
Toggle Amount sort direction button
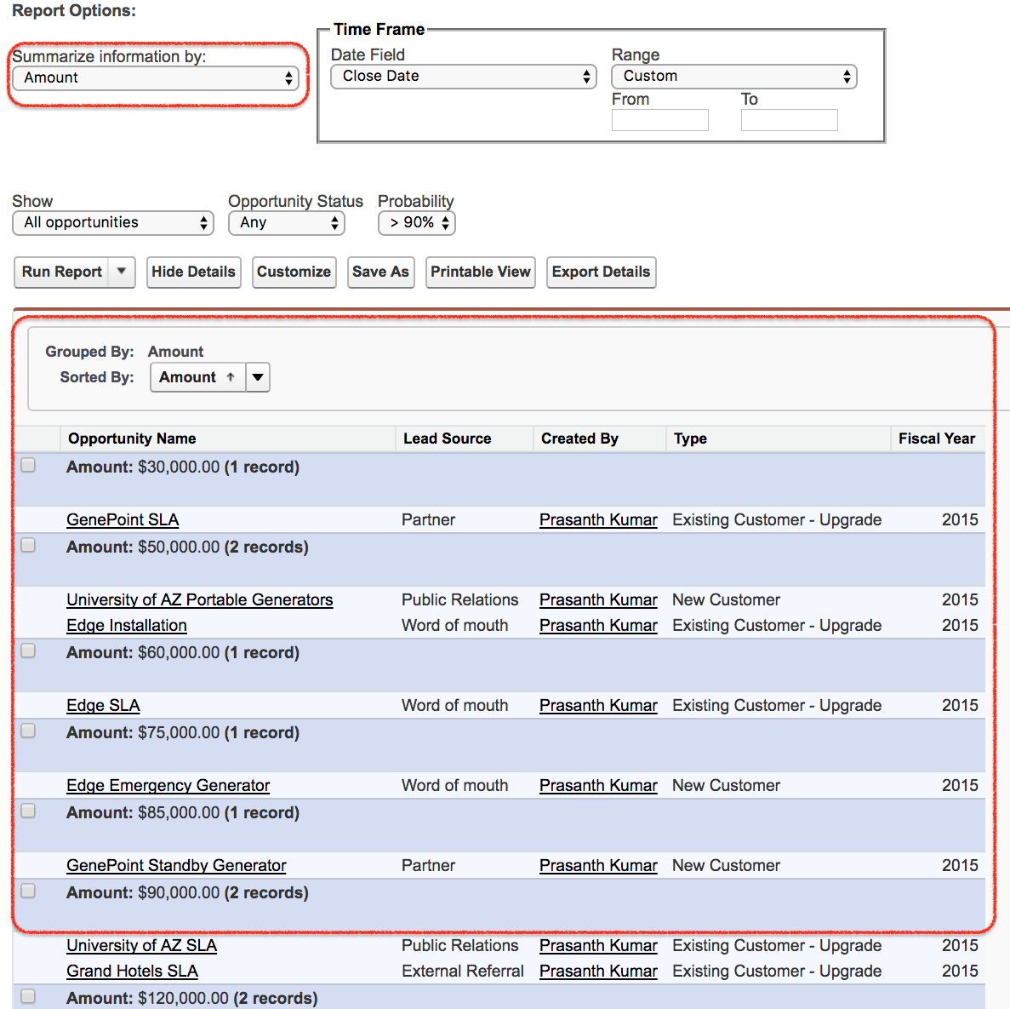(197, 377)
